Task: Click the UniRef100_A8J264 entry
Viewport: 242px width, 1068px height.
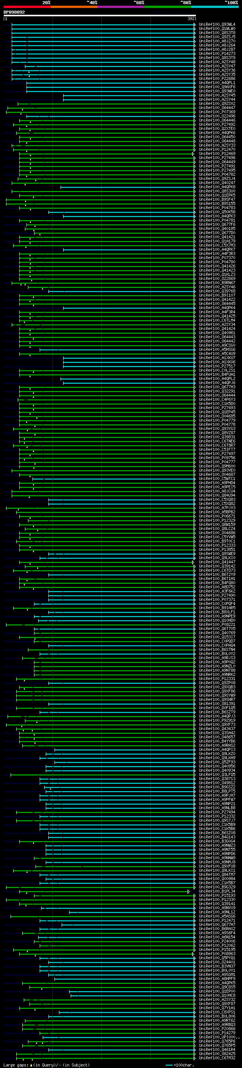Action: (217, 45)
